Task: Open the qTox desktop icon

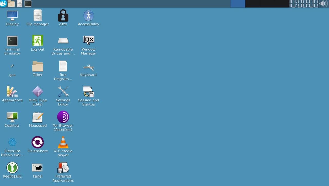Action: (x=63, y=16)
